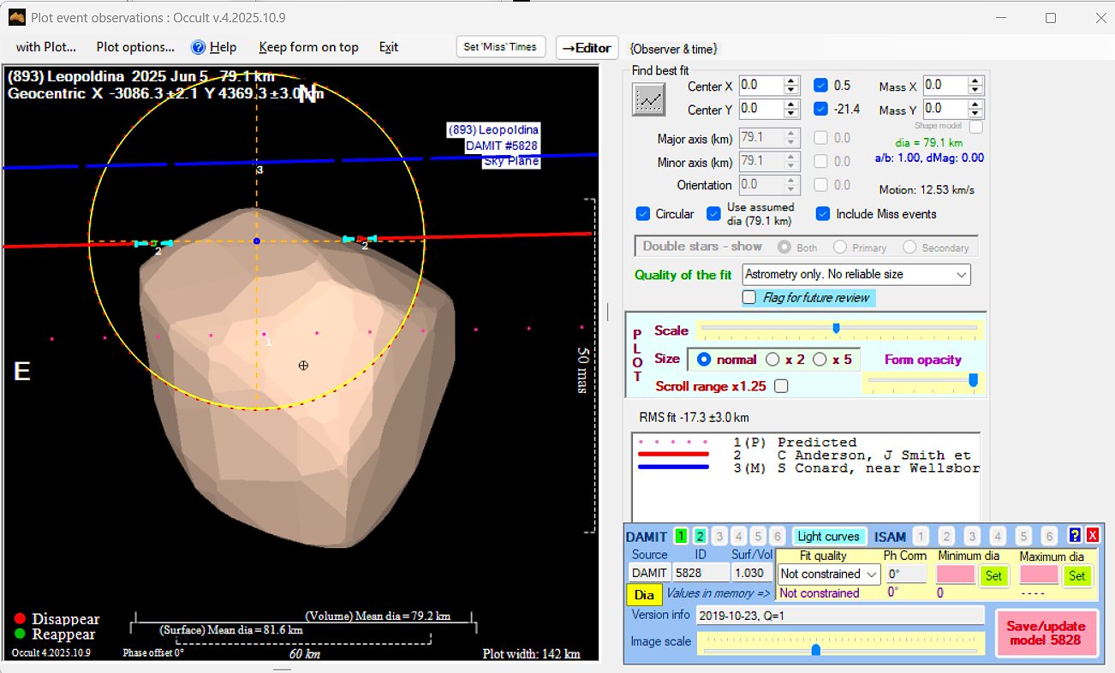1115x673 pixels.
Task: Open the Plot options... menu
Action: tap(135, 47)
